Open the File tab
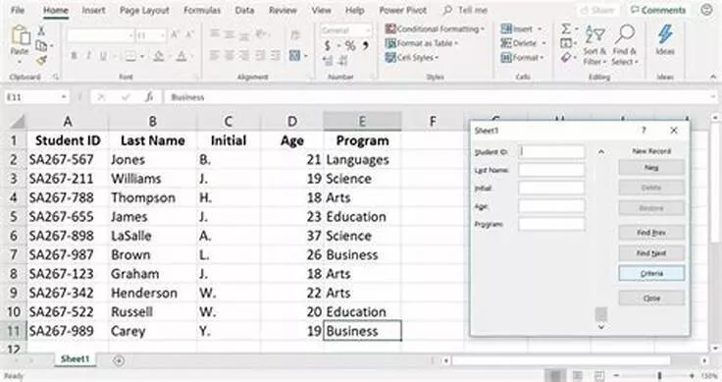Viewport: 722px width, 382px height. (x=18, y=10)
